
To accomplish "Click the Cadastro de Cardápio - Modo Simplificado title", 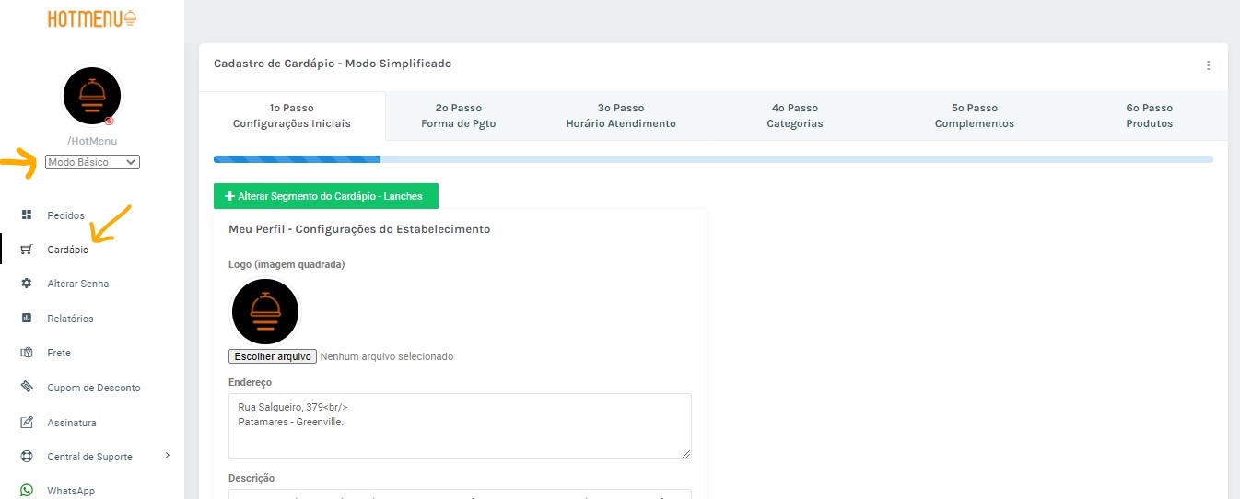I will (333, 64).
